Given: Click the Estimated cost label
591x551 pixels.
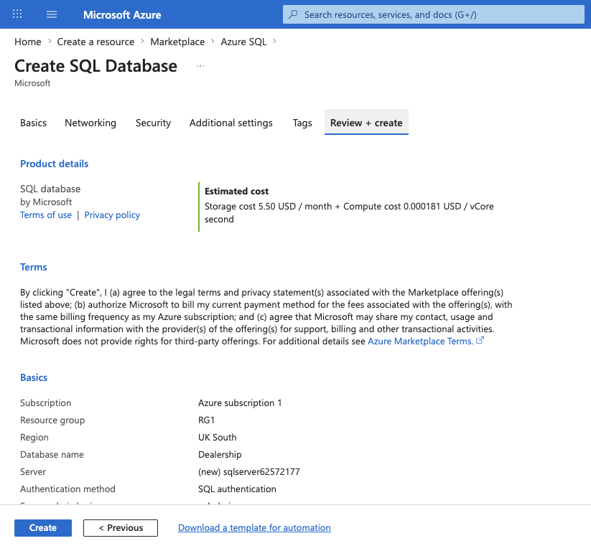Looking at the screenshot, I should click(x=237, y=192).
